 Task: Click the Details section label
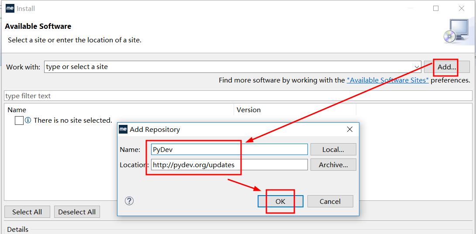[x=17, y=230]
